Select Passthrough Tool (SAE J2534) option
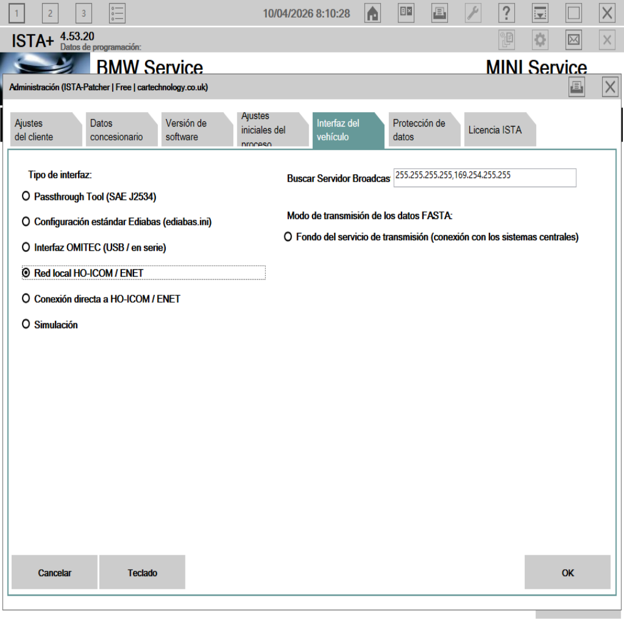 pos(89,196)
